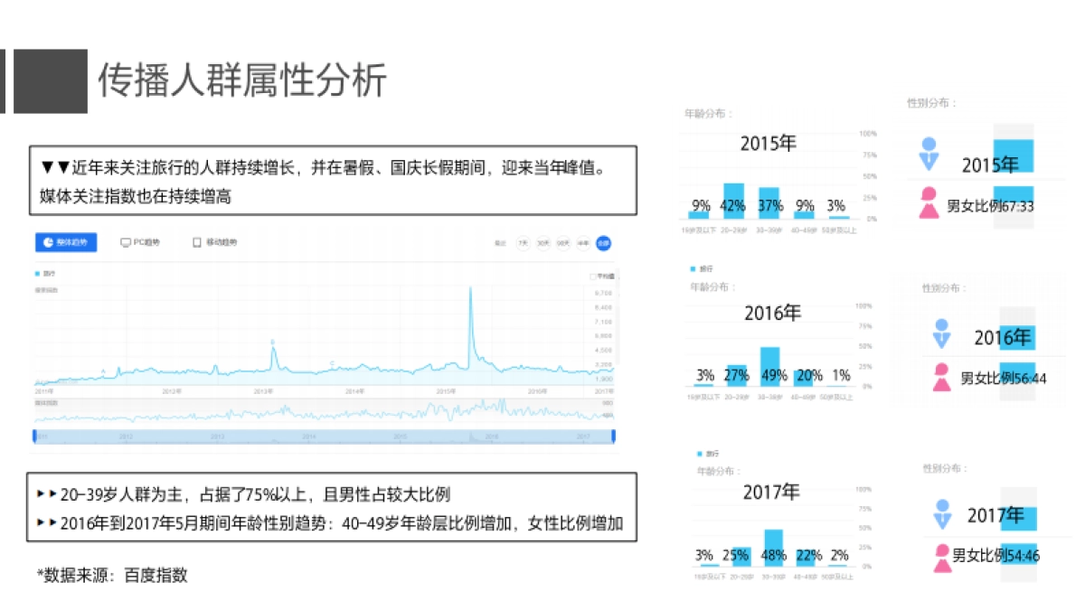Click the female icon in 2015 gender chart
Image resolution: width=1085 pixels, height=610 pixels.
point(929,202)
